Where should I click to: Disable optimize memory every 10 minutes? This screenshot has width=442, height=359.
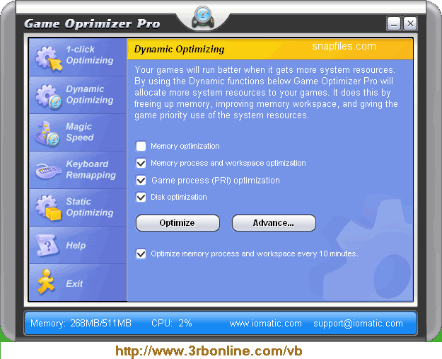click(x=141, y=253)
